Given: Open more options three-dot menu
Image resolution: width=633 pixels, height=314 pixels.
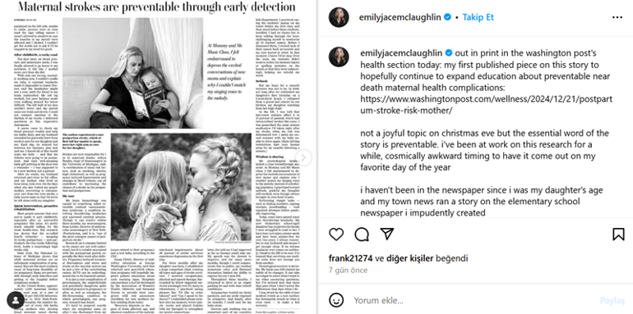Looking at the screenshot, I should click(x=617, y=17).
